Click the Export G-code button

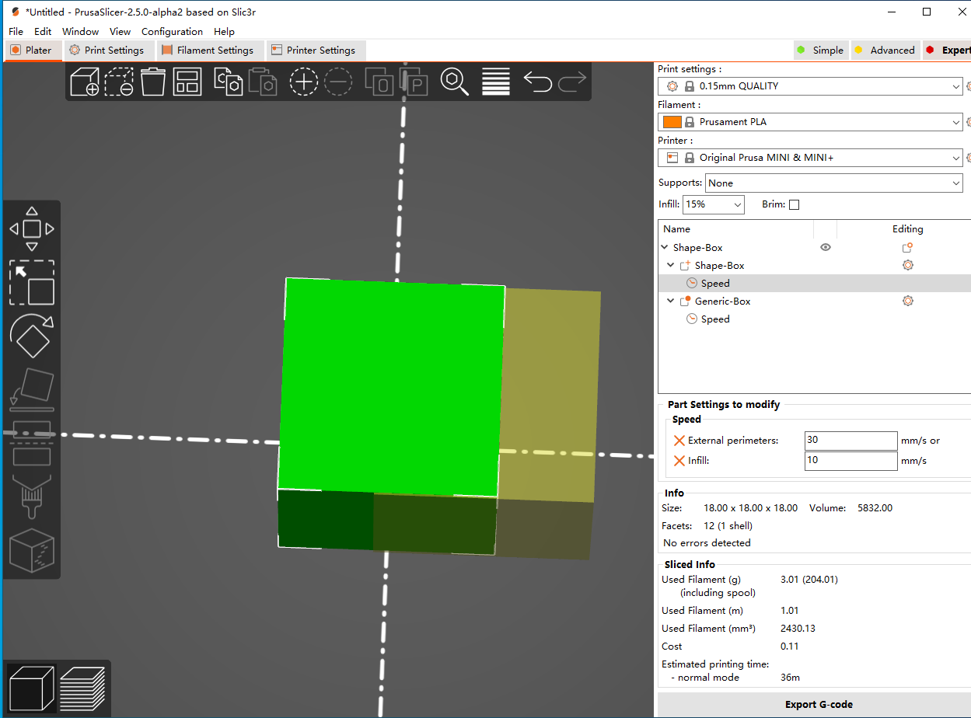(x=814, y=704)
